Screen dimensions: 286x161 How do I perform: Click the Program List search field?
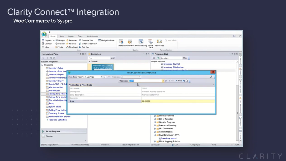pos(171,58)
